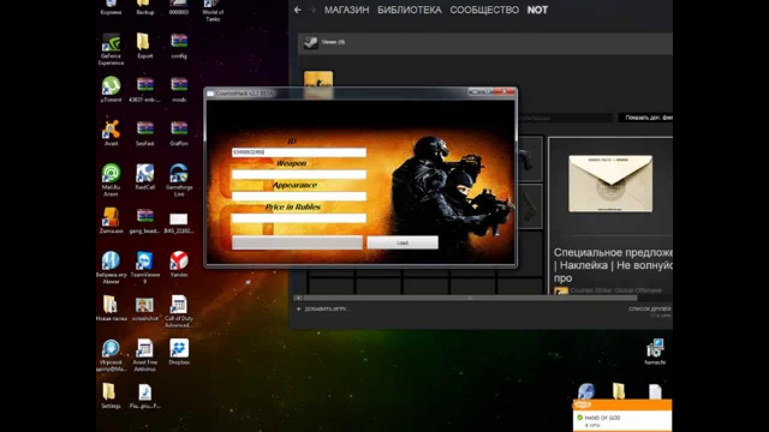Click the HAND OF GOD Skype notification
The height and width of the screenshot is (432, 769).
pyautogui.click(x=622, y=418)
